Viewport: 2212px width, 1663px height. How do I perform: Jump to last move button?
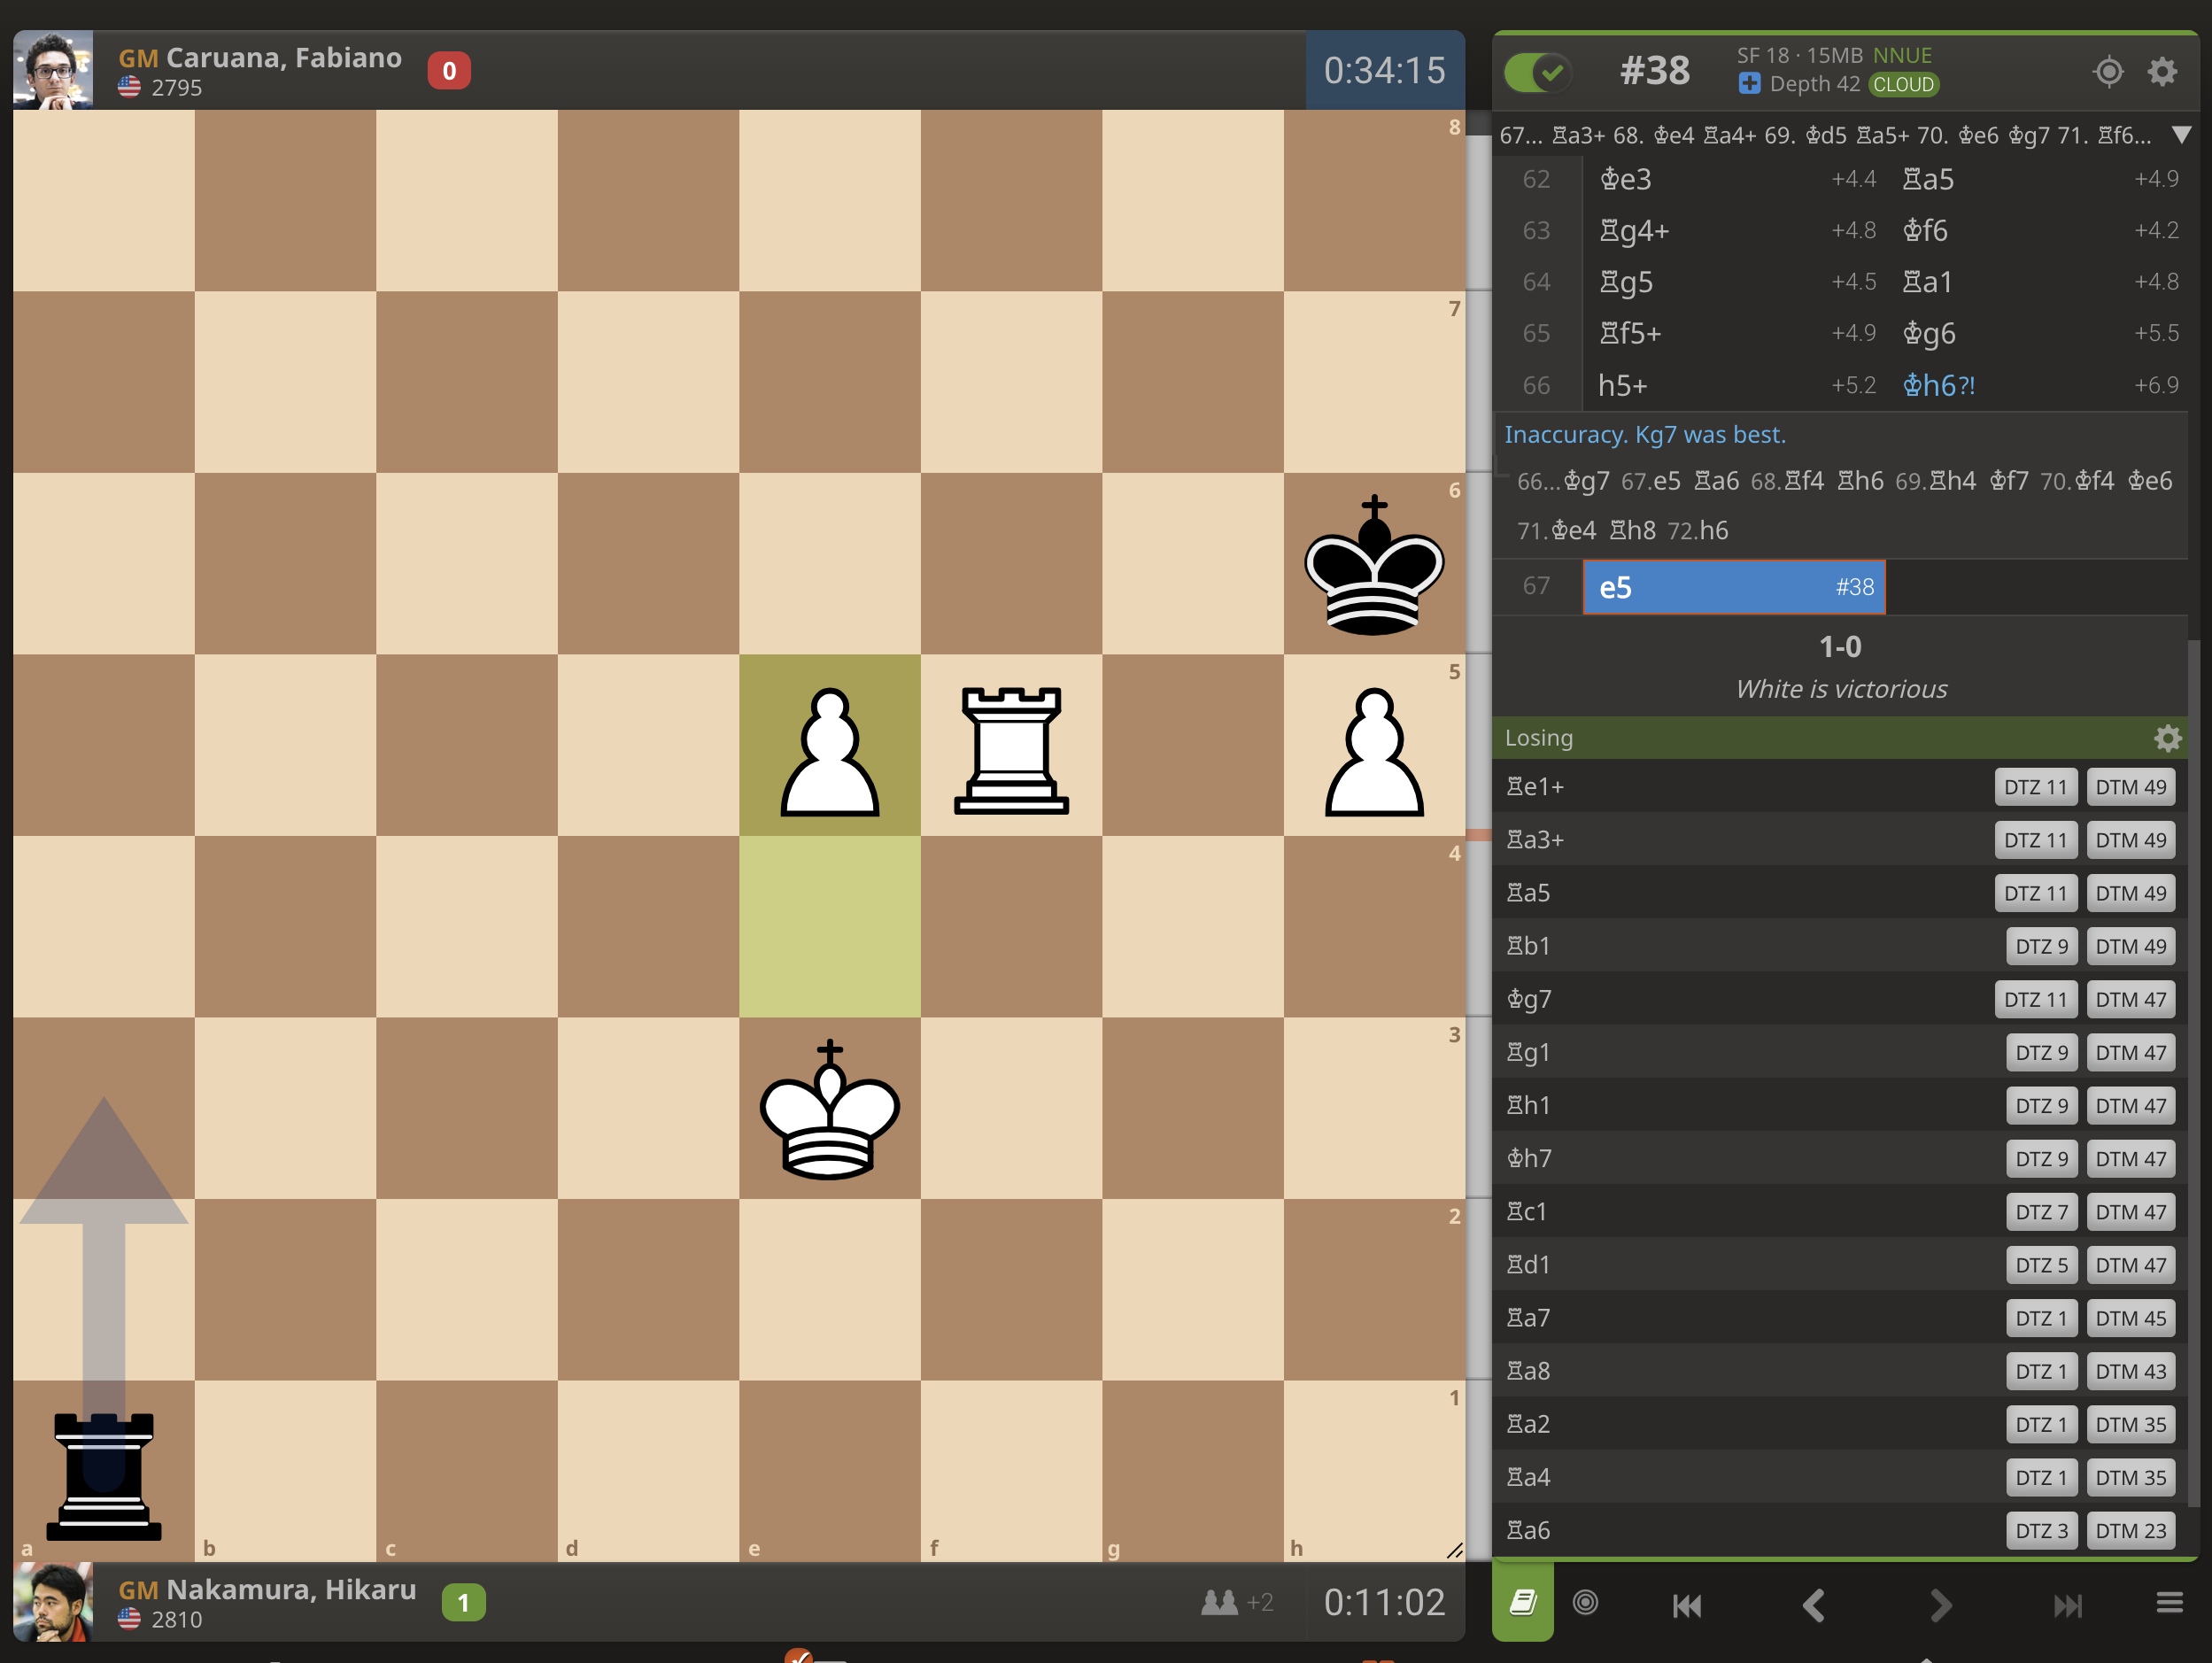tap(2067, 1605)
